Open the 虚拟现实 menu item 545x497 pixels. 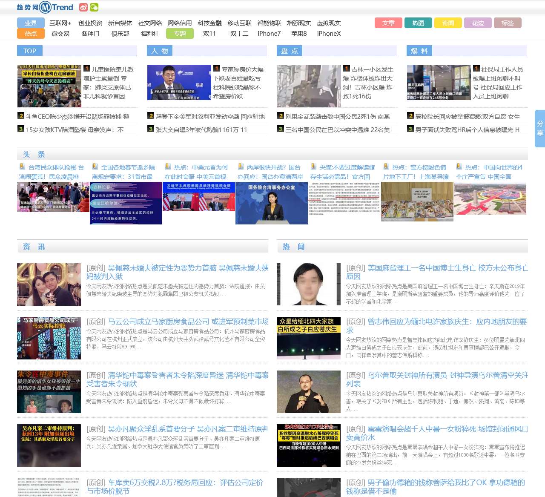(x=329, y=23)
